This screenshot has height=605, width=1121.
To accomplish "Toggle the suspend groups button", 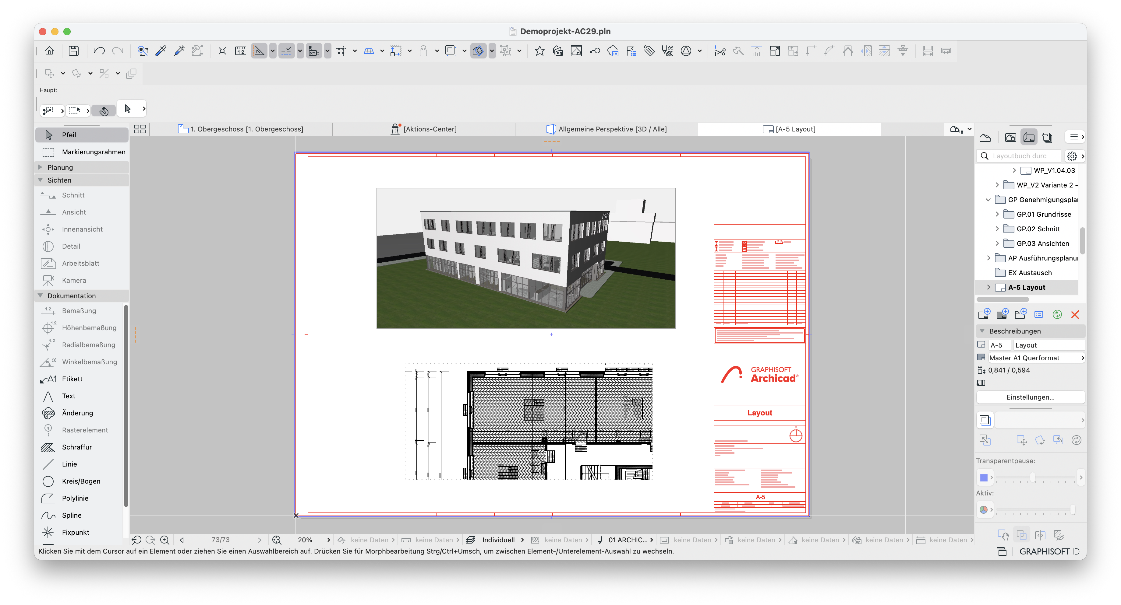I will click(x=505, y=51).
